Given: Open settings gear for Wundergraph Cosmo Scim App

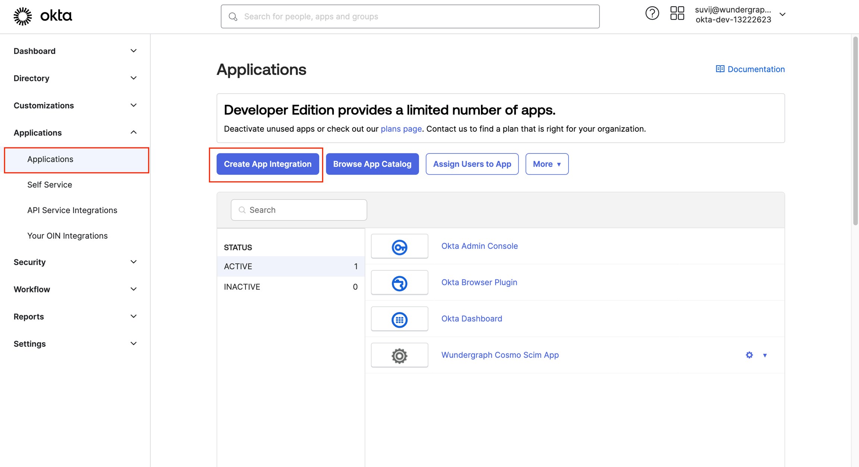Looking at the screenshot, I should pyautogui.click(x=749, y=355).
